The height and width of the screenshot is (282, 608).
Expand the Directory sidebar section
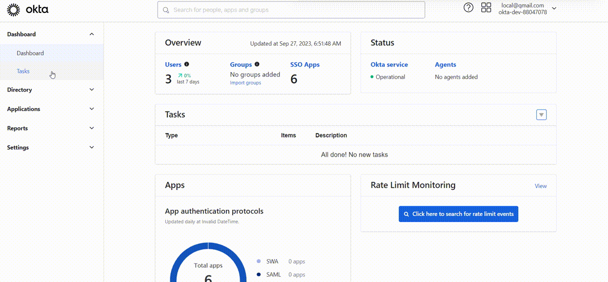point(92,90)
